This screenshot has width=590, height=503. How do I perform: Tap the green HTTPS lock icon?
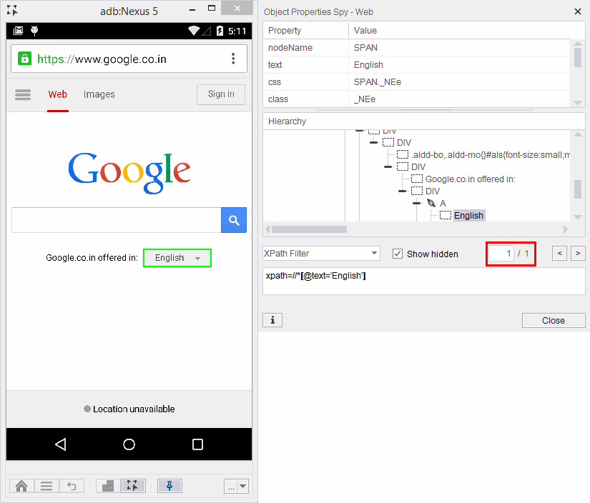(25, 59)
